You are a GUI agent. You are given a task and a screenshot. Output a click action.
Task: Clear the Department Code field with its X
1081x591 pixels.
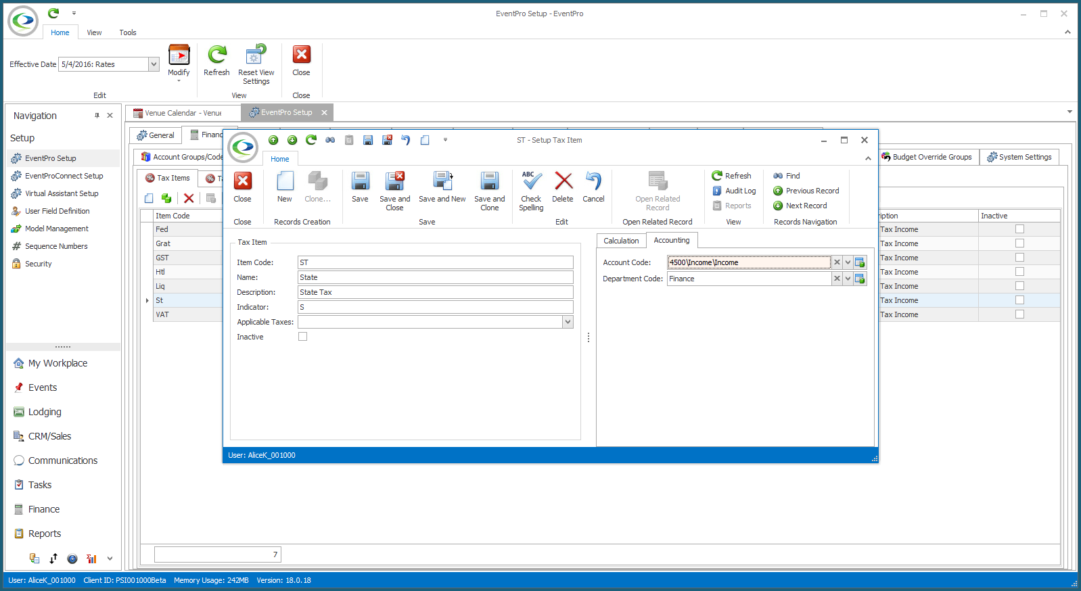click(x=837, y=279)
